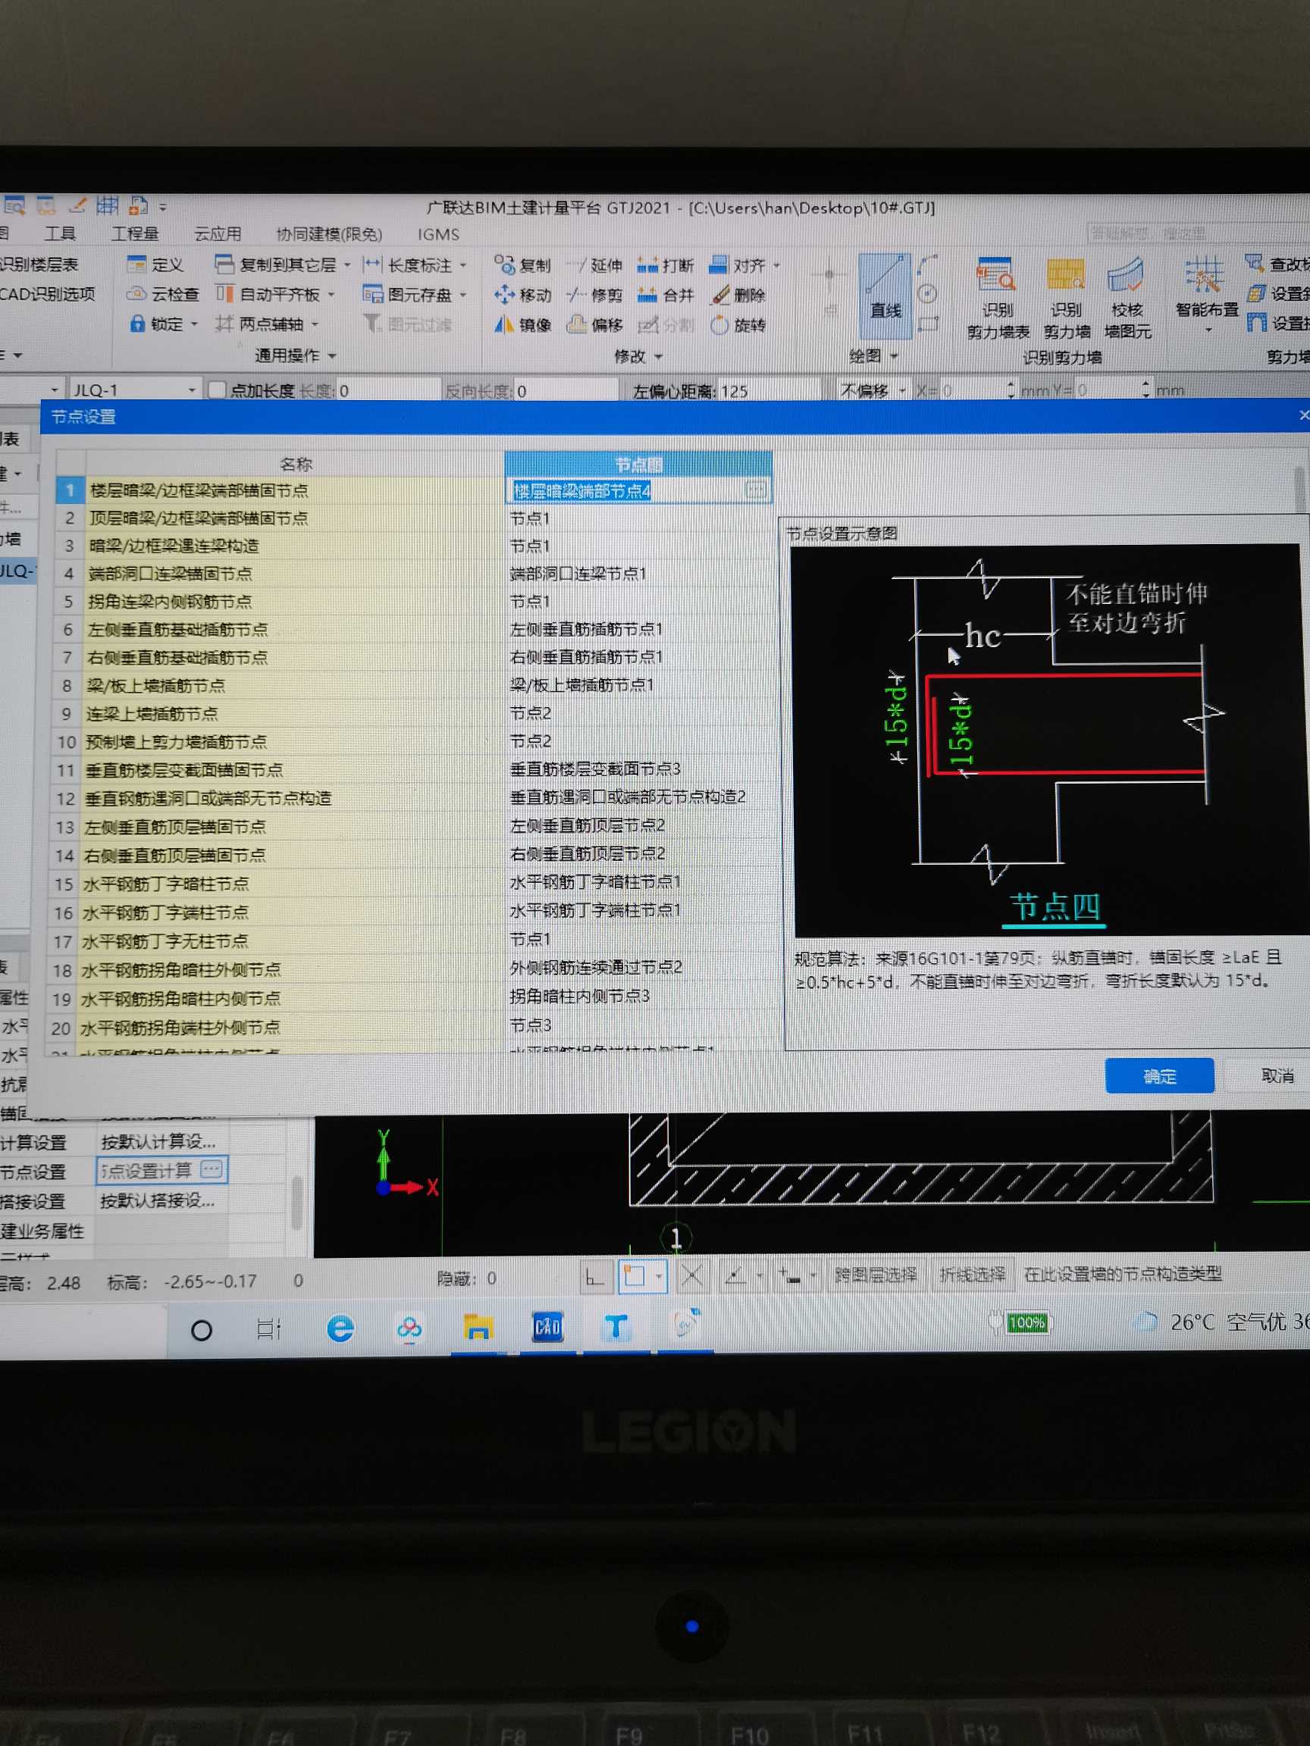Click the taskbar Task View icon

point(268,1329)
